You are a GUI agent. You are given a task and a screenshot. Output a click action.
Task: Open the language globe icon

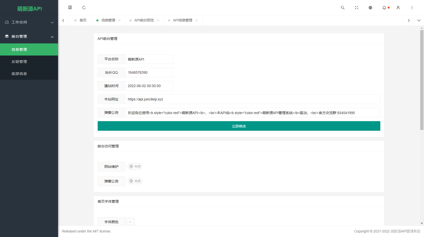(370, 8)
